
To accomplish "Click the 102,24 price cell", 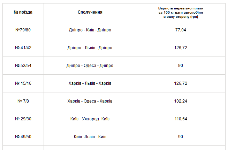I will 181,101.
